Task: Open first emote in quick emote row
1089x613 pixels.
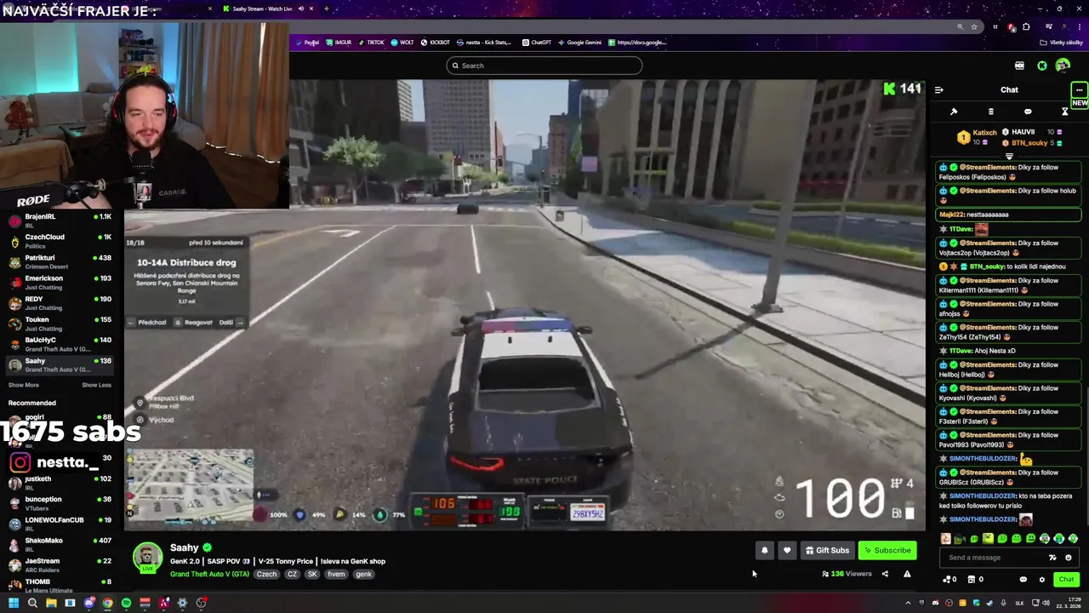Action: (x=945, y=538)
